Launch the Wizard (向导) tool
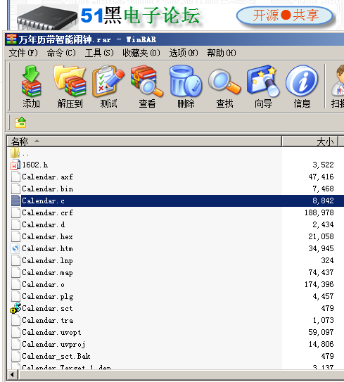 tap(263, 87)
